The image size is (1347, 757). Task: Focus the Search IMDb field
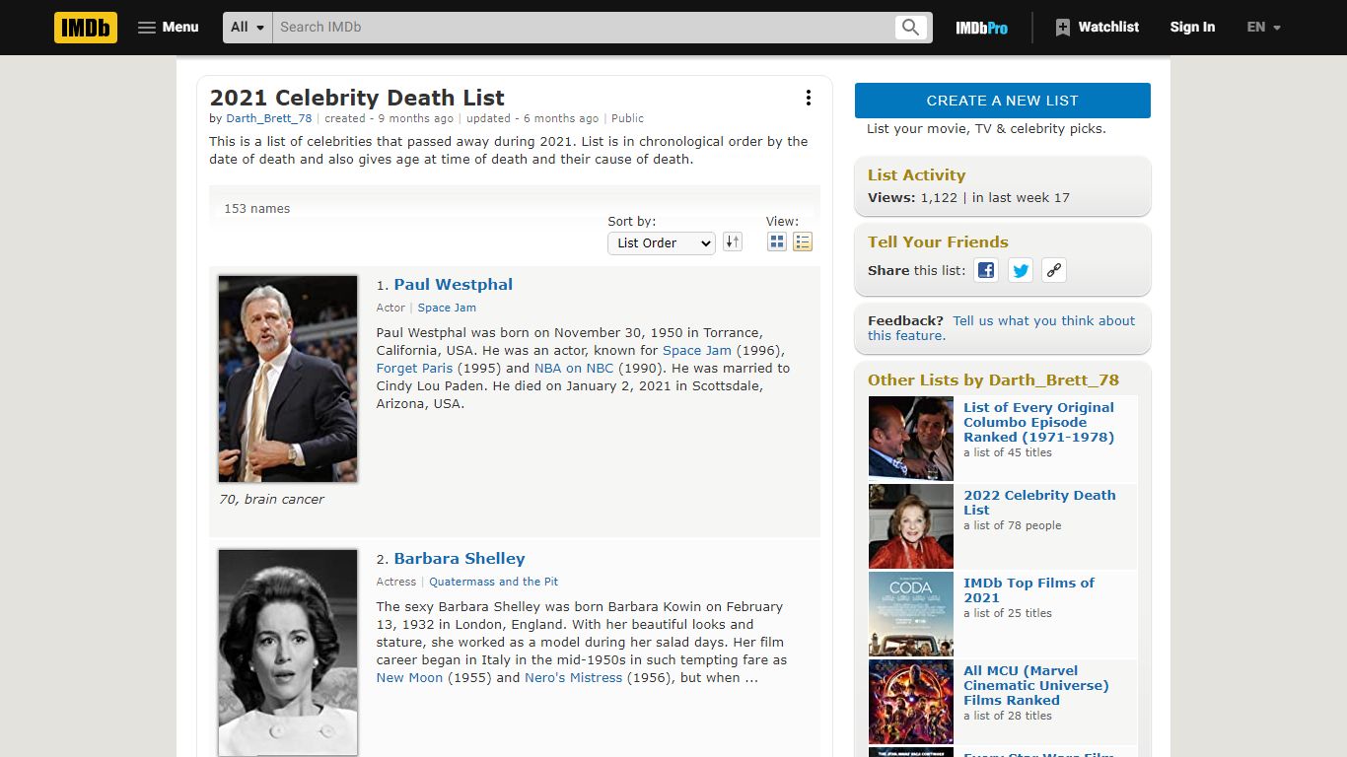584,28
